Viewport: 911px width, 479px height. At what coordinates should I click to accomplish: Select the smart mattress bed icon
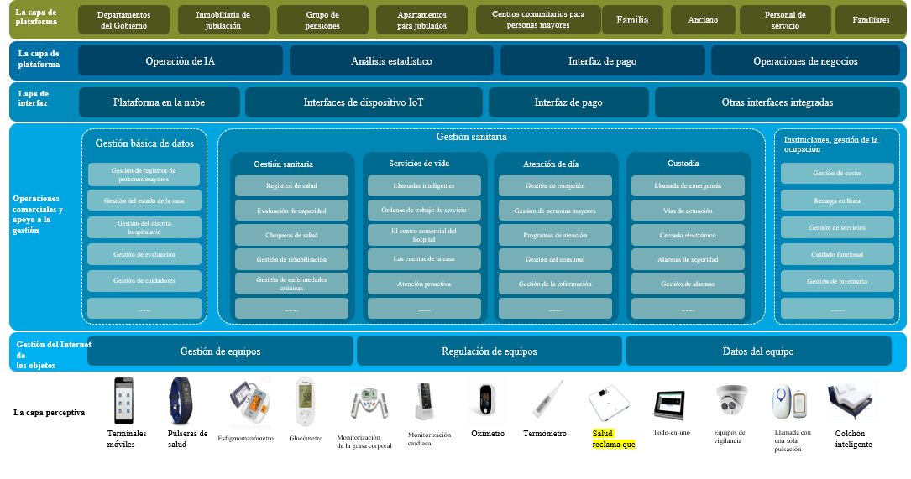(851, 404)
